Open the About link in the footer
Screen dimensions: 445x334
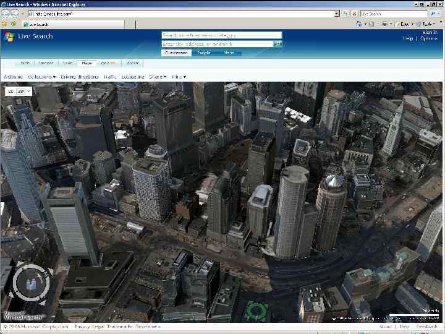click(386, 327)
